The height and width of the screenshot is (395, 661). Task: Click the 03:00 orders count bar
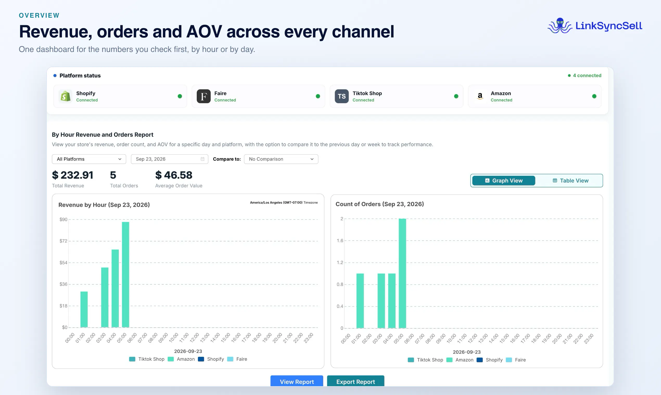(x=382, y=301)
